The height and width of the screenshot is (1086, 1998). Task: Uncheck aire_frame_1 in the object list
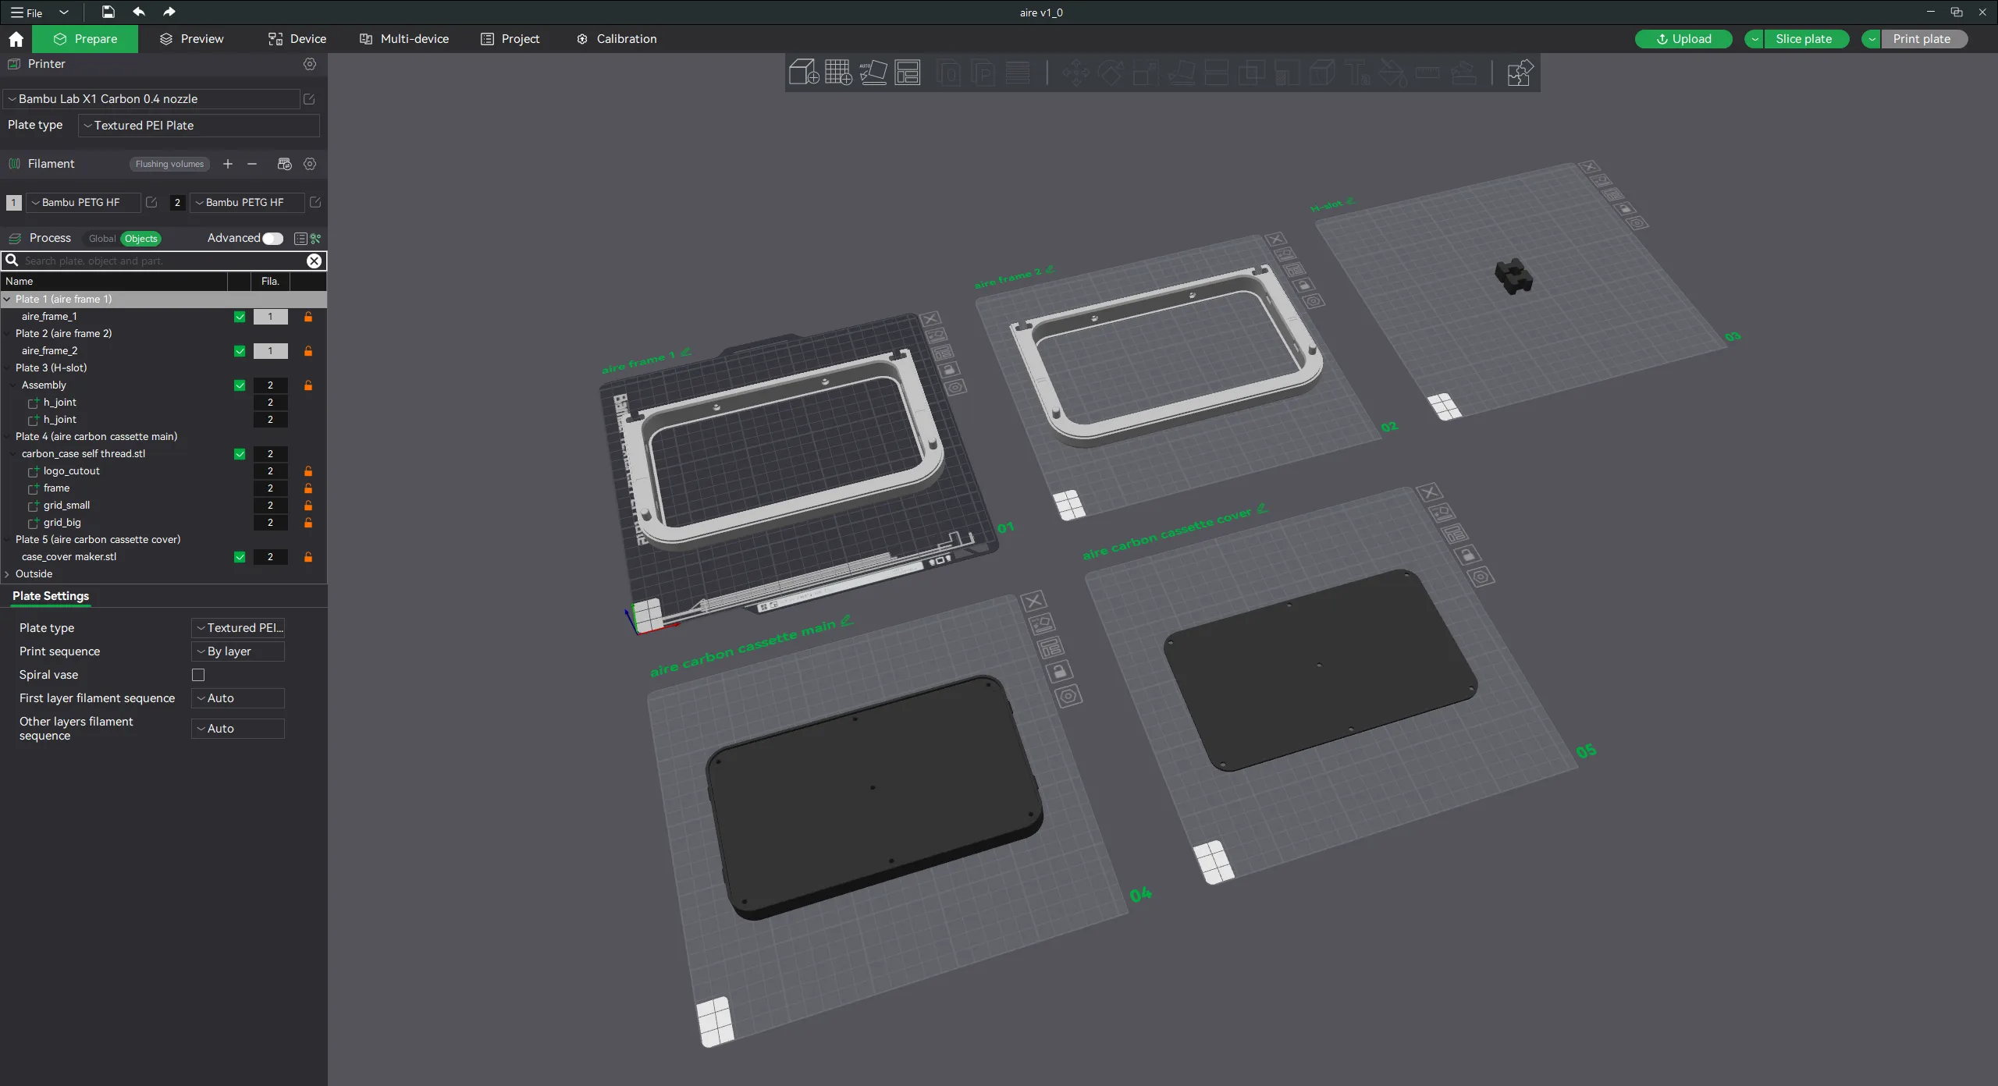pos(239,317)
